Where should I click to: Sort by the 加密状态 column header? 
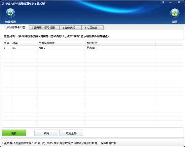[x=120, y=43]
